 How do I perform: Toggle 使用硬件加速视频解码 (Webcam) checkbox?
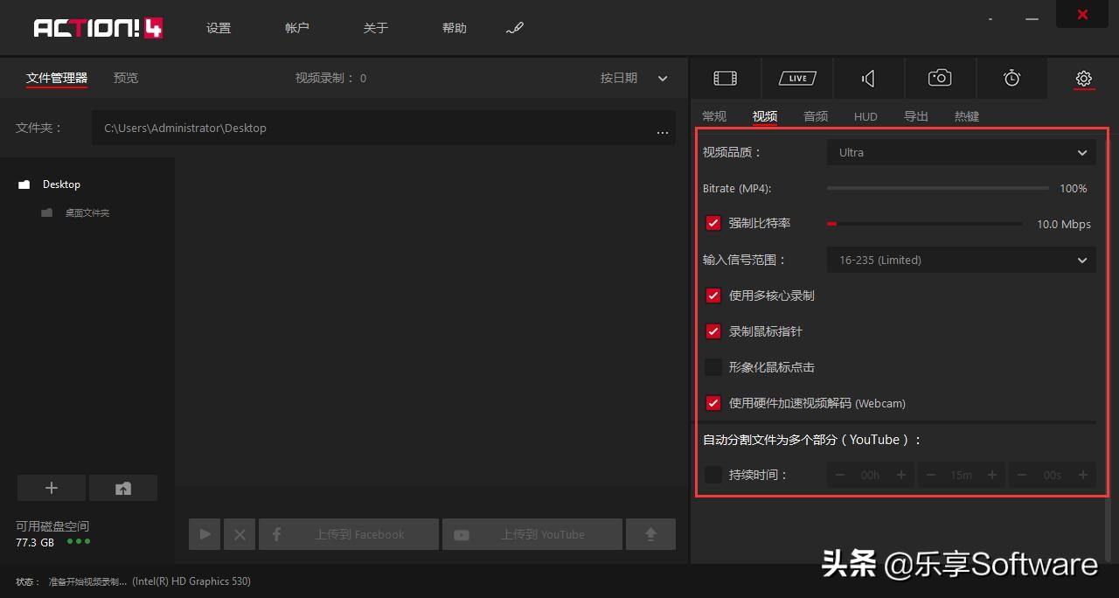(713, 403)
